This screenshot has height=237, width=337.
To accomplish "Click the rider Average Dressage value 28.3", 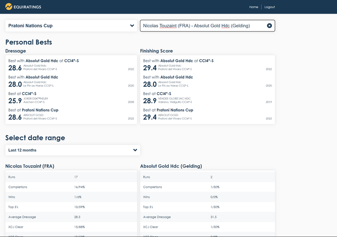I will 77,217.
